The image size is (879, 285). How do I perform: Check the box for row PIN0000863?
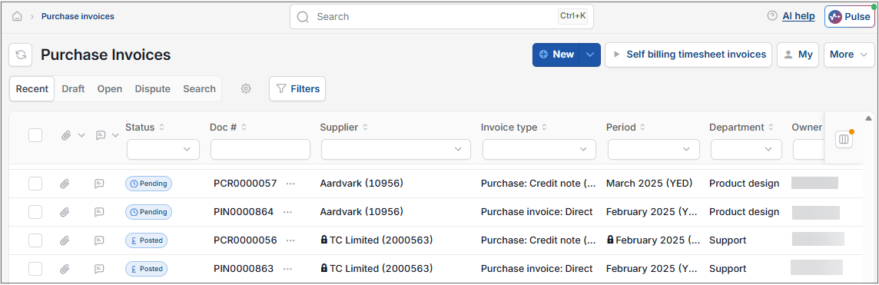point(35,269)
